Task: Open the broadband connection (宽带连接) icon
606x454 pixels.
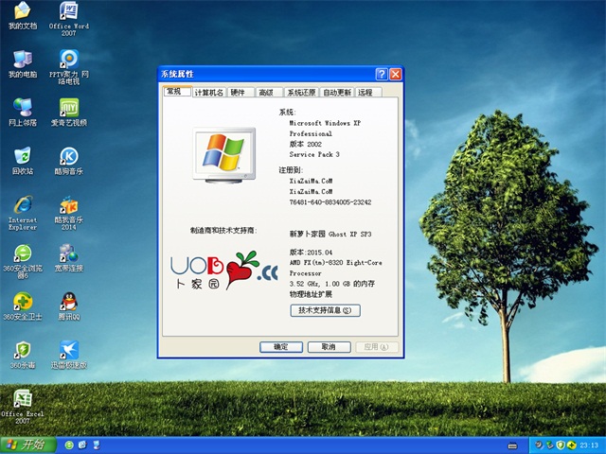Action: pos(68,253)
